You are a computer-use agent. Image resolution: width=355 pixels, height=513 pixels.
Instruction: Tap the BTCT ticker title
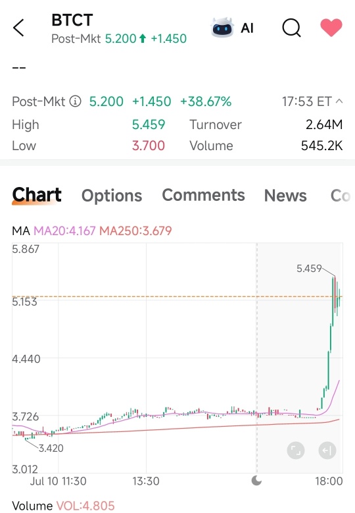pos(72,20)
